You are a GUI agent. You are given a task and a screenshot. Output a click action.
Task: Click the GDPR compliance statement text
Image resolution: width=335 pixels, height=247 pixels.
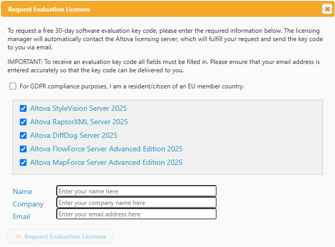(132, 86)
